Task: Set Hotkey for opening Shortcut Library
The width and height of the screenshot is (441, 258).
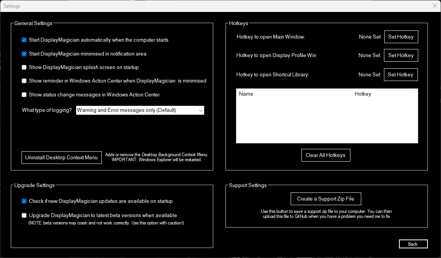Action: [401, 74]
